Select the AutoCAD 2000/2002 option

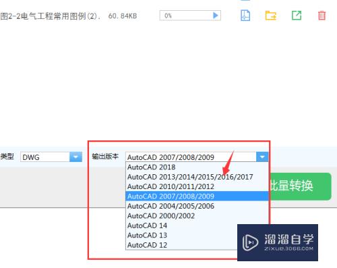(197, 216)
